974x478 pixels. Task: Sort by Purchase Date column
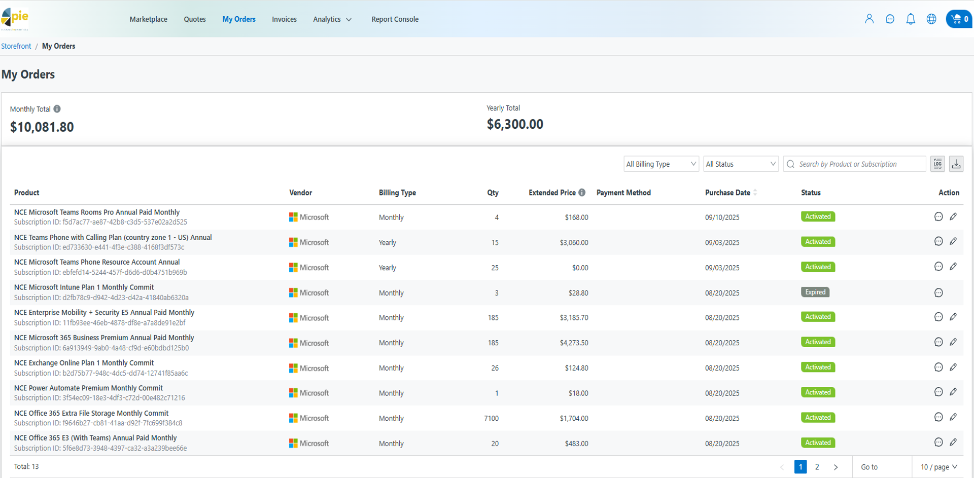[730, 193]
